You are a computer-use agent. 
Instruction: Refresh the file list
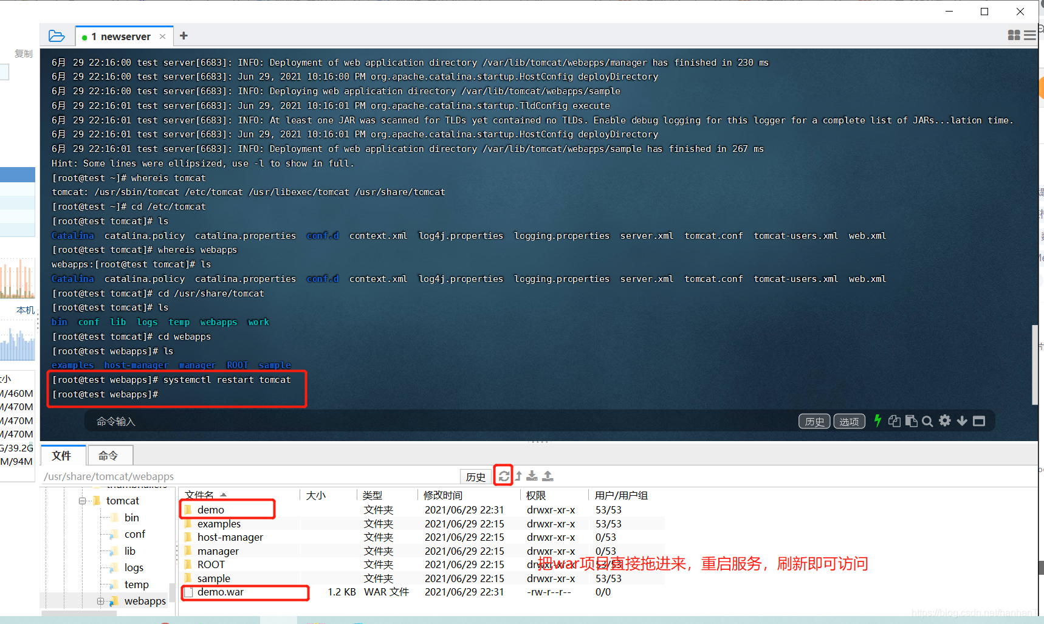point(504,476)
